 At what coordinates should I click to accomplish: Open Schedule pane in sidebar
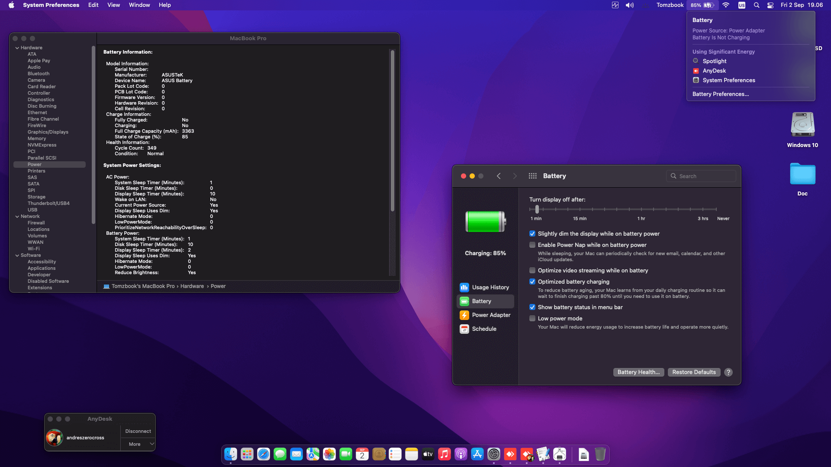(484, 329)
